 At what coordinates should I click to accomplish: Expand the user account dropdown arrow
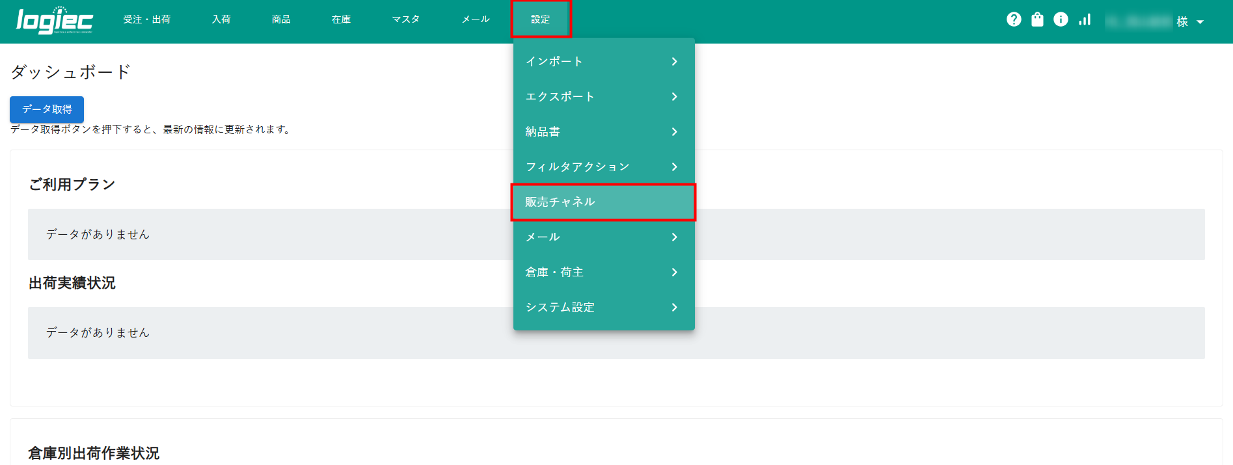[1200, 22]
